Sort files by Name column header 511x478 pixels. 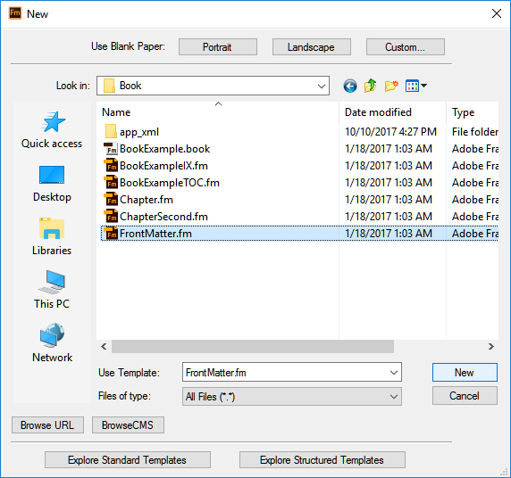click(218, 112)
